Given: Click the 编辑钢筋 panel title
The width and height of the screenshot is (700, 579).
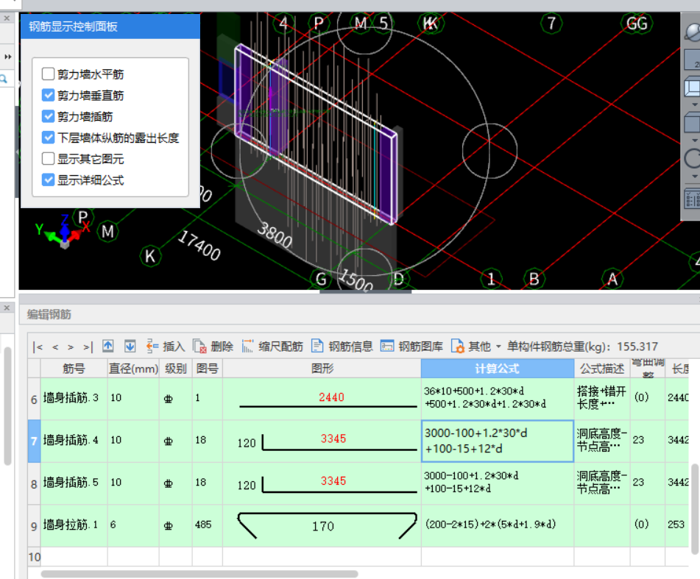Looking at the screenshot, I should click(x=49, y=314).
